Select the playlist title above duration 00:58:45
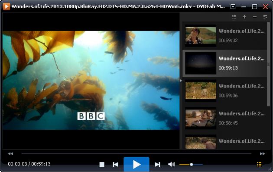The width and height of the screenshot is (273, 172). tap(242, 113)
